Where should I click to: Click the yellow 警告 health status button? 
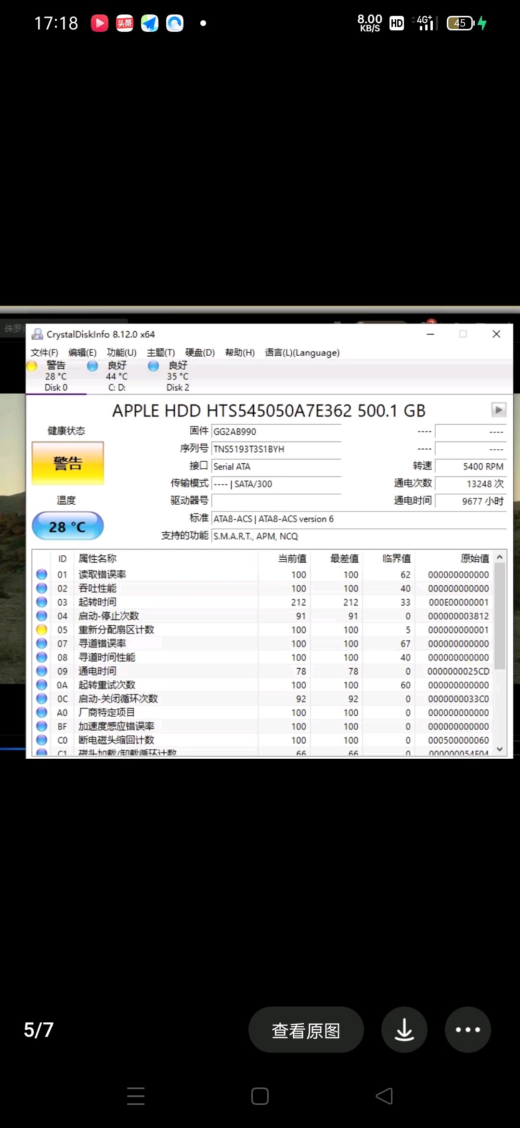point(68,463)
